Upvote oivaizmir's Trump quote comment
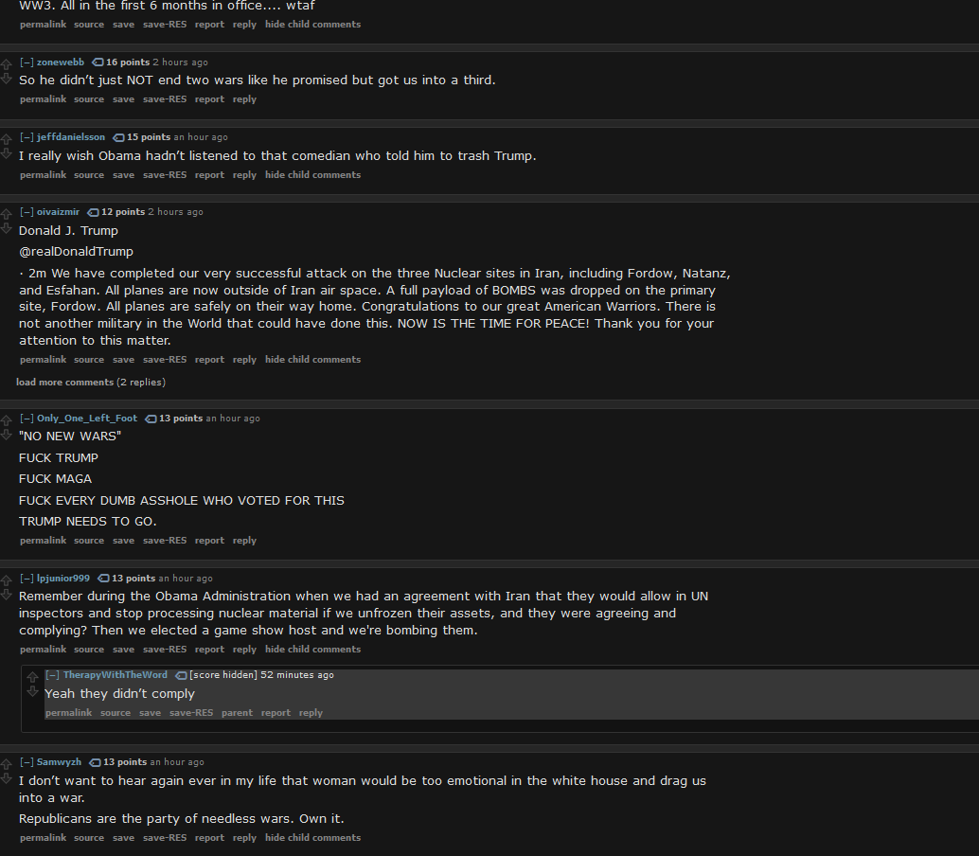The image size is (979, 856). click(x=7, y=214)
